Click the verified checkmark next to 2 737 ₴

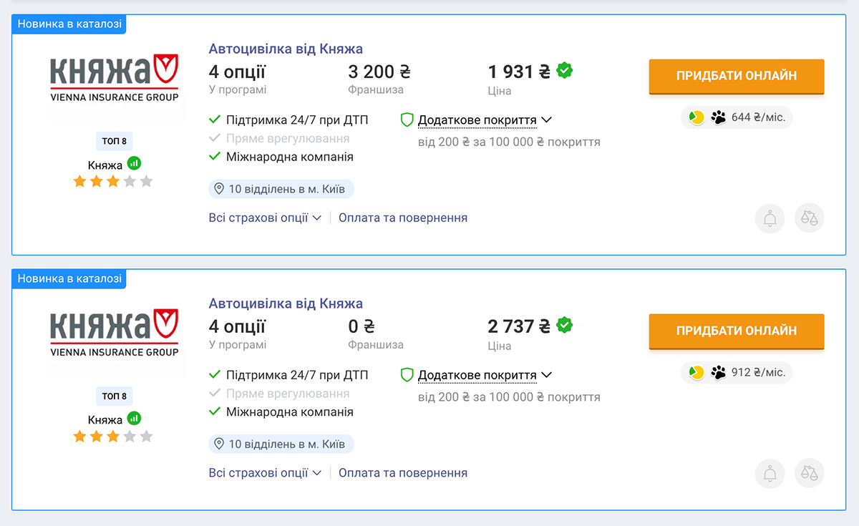point(565,326)
